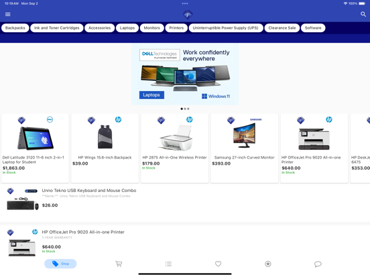Select the Laptops category chip

tap(127, 28)
